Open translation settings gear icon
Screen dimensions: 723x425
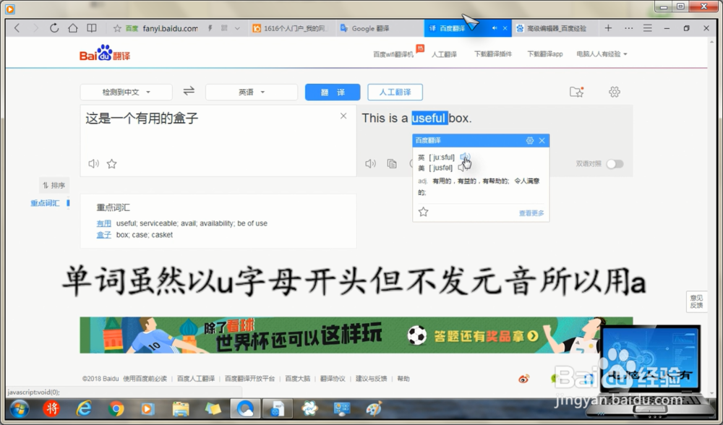pyautogui.click(x=614, y=92)
